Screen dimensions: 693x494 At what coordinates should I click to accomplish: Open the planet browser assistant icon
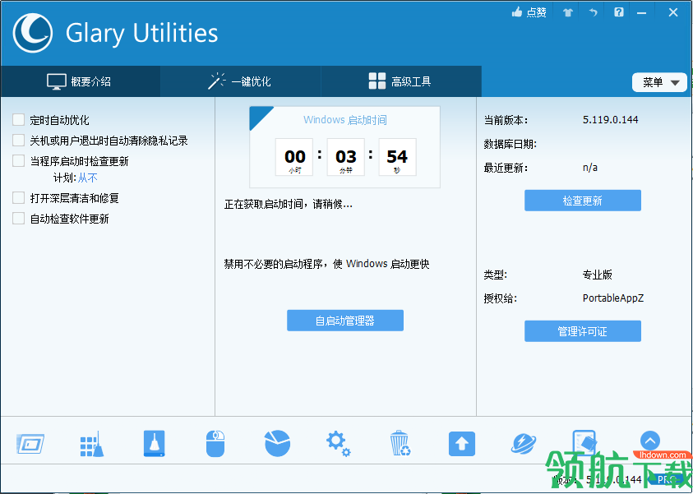pyautogui.click(x=524, y=443)
